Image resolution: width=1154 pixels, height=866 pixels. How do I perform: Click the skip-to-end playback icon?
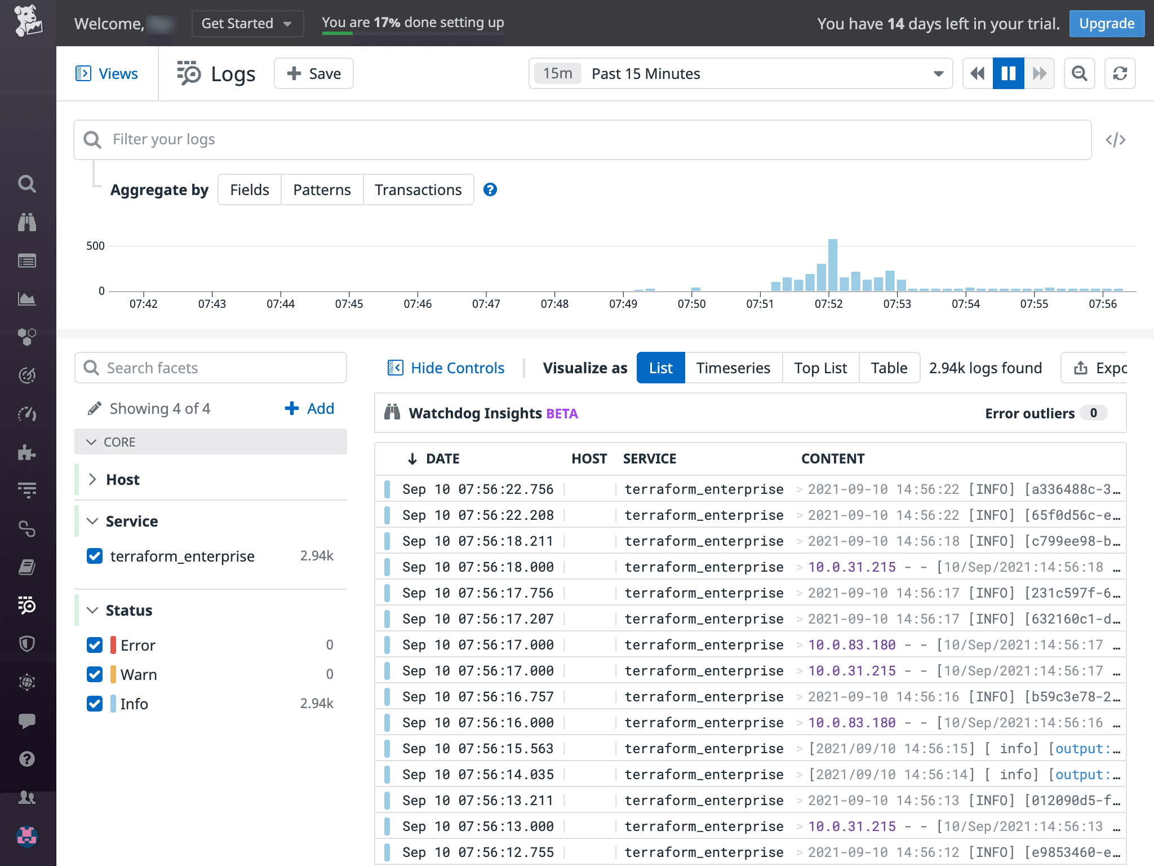(1038, 73)
